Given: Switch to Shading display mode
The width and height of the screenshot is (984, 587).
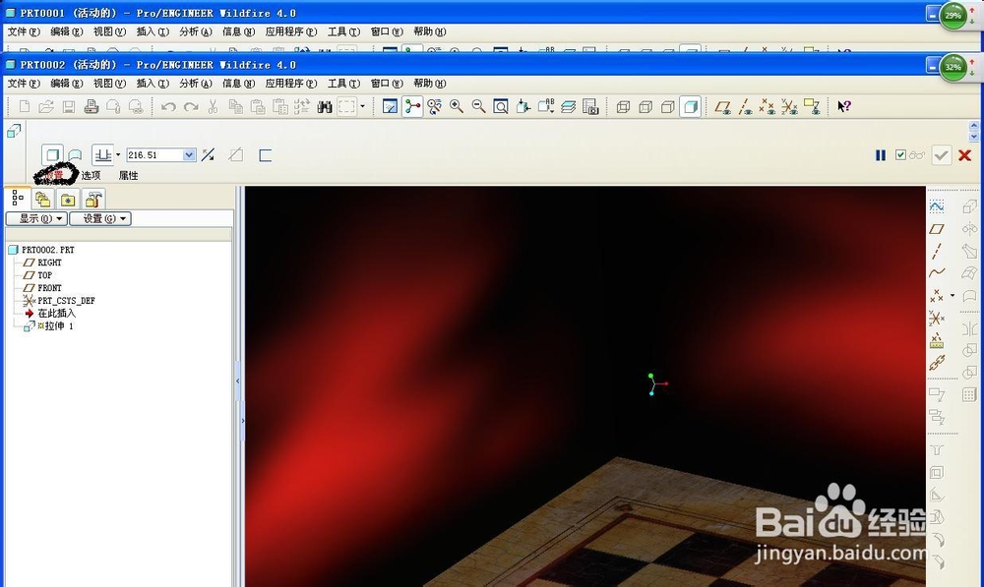Looking at the screenshot, I should (x=691, y=106).
